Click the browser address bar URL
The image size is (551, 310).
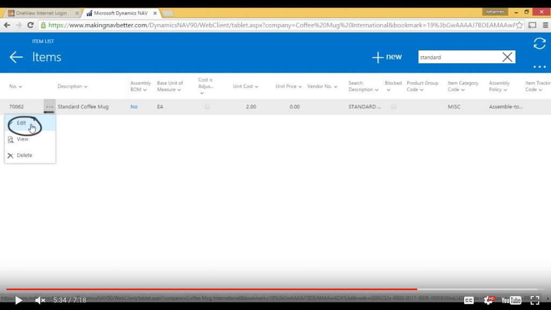click(x=281, y=25)
